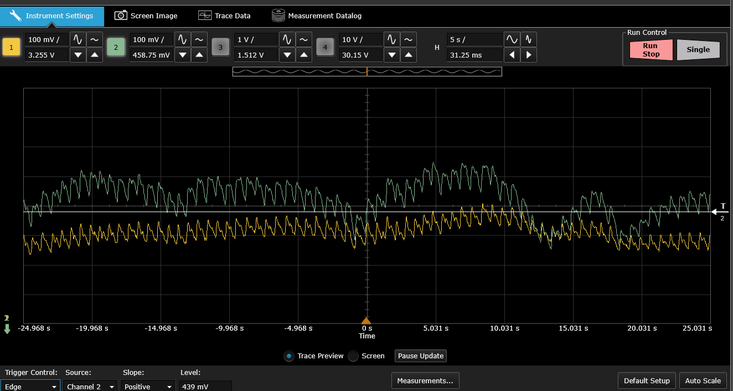Click Channel 2 large wave scale icon
This screenshot has height=391, width=733.
[x=183, y=39]
